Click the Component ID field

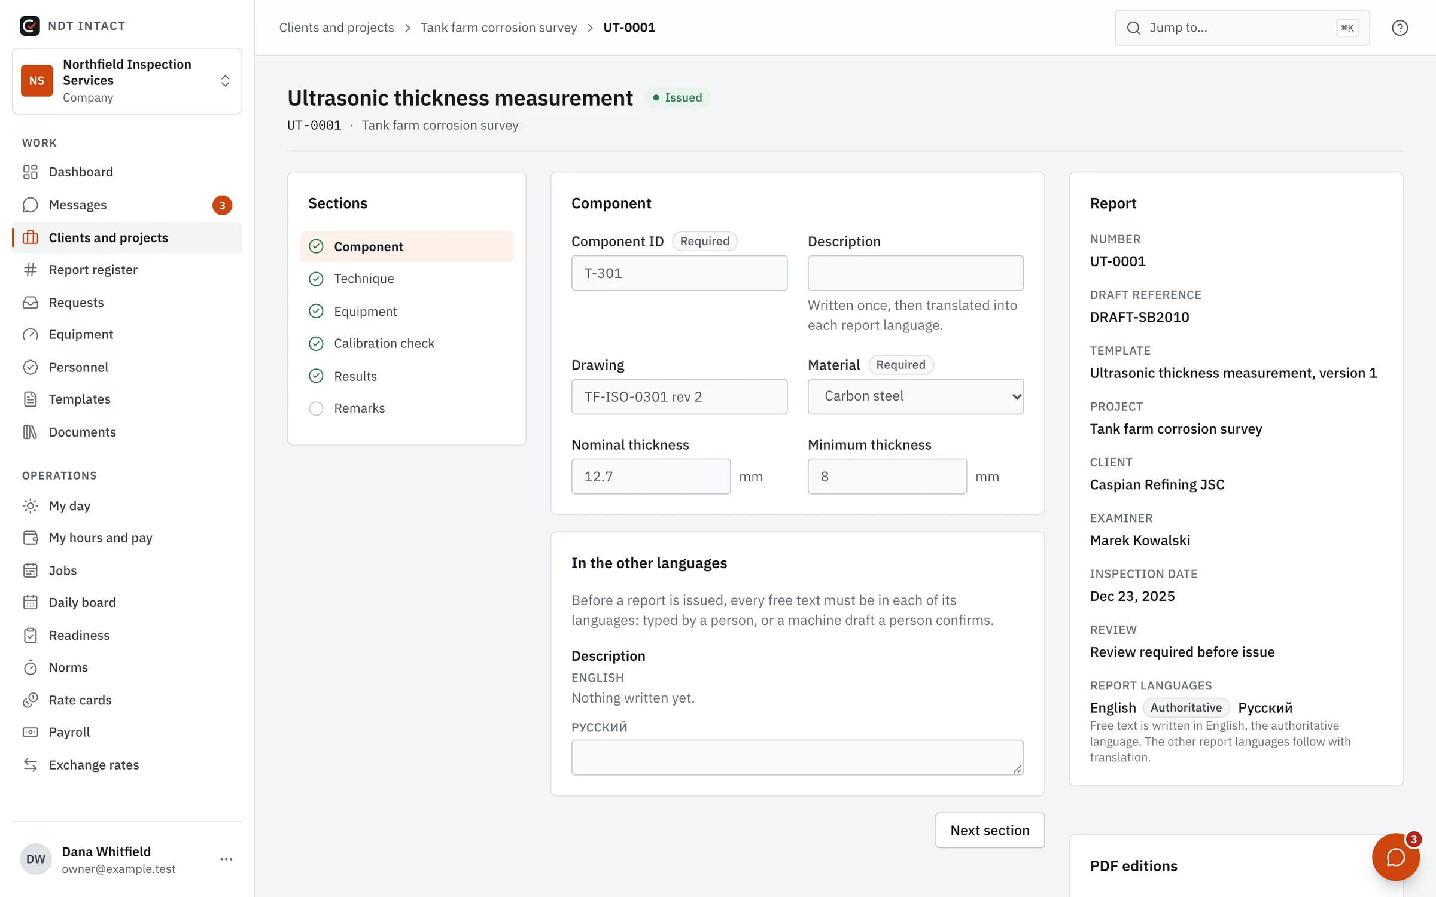tap(679, 273)
